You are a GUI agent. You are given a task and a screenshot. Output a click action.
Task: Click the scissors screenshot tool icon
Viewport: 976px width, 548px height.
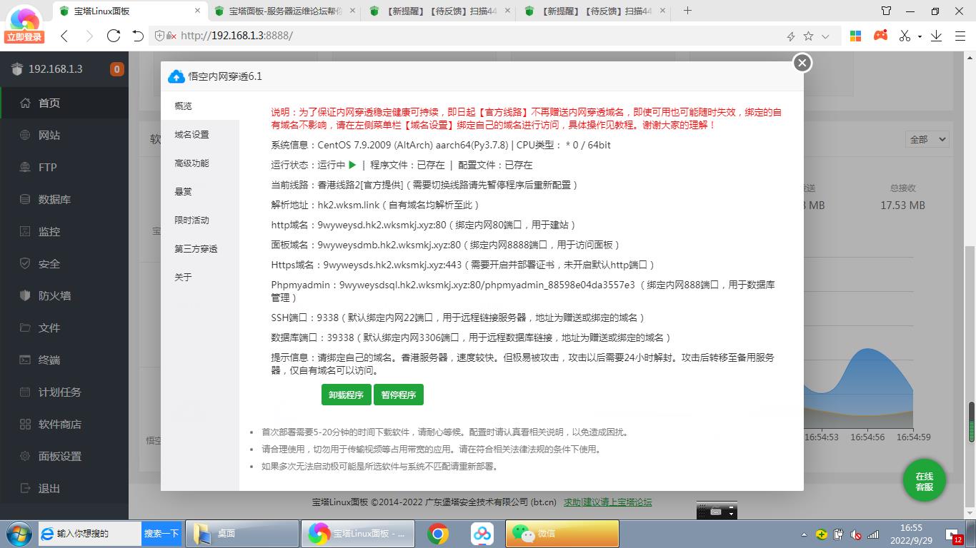[905, 36]
